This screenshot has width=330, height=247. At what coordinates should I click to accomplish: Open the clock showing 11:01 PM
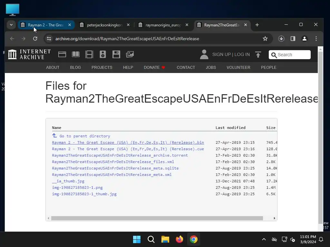[308, 237]
